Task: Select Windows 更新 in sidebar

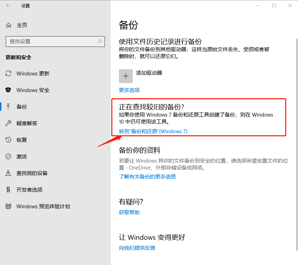Action: pos(33,73)
